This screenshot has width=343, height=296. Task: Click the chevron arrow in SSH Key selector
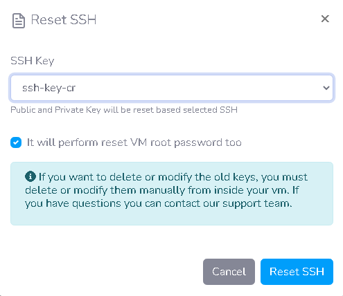tap(326, 88)
